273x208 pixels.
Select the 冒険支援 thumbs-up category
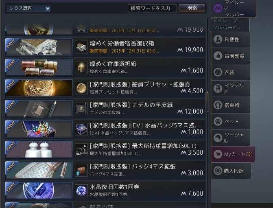(x=230, y=56)
